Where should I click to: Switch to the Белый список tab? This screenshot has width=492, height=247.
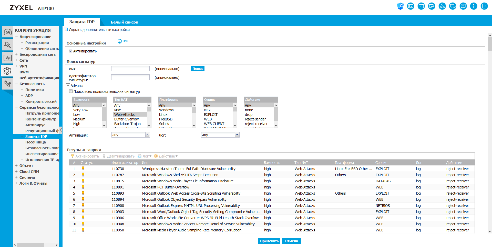pyautogui.click(x=124, y=22)
